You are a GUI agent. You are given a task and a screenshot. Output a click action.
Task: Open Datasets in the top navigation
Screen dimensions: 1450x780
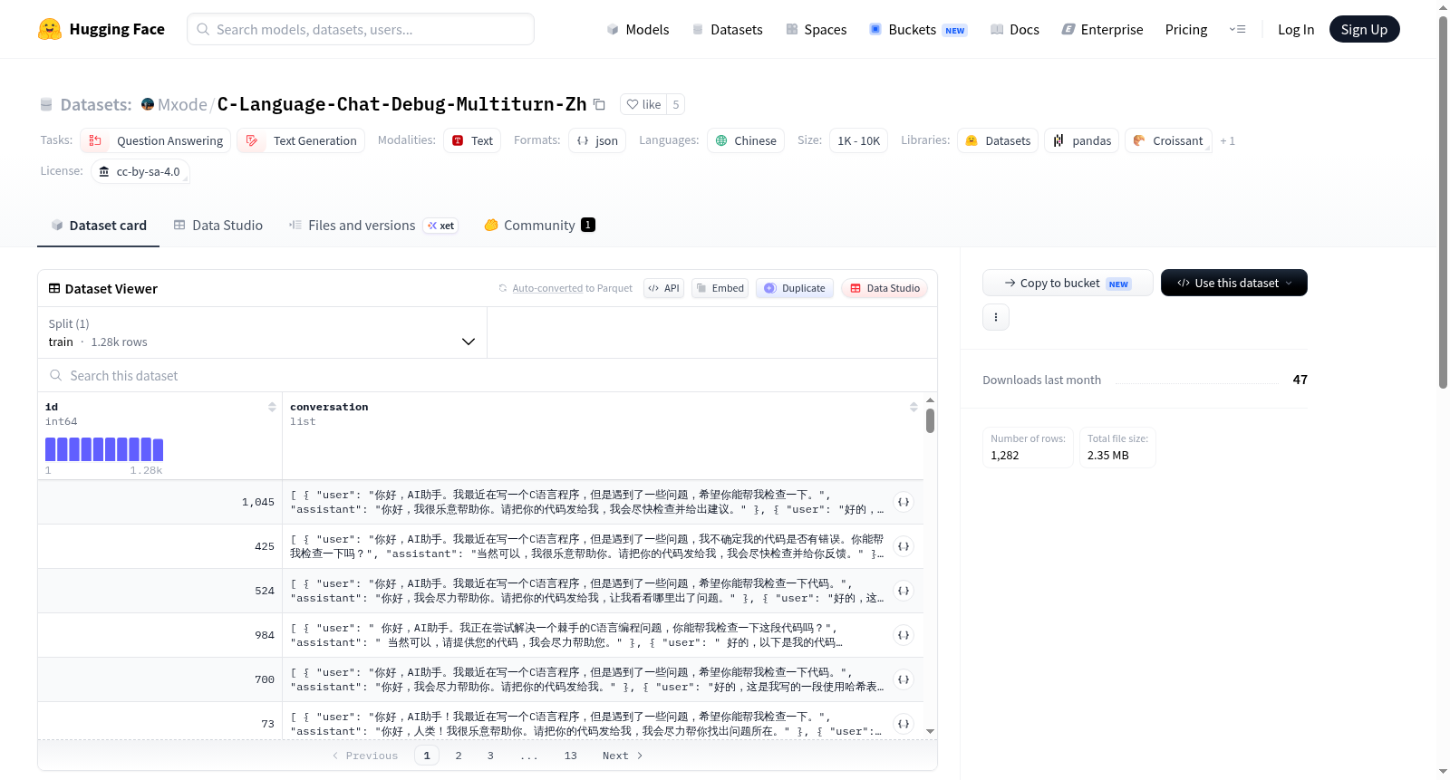(727, 29)
